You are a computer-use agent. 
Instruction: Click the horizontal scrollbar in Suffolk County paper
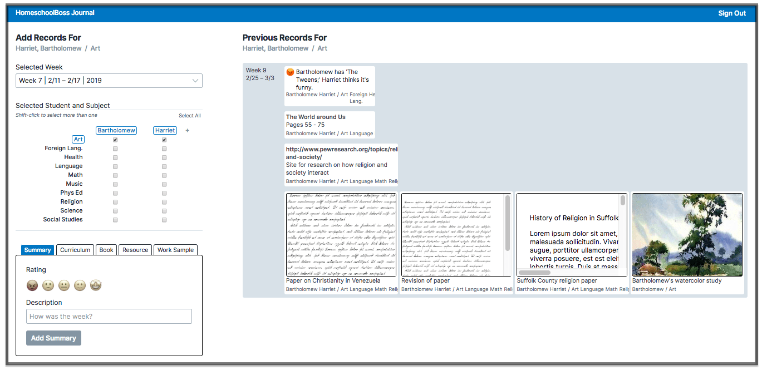pos(534,273)
